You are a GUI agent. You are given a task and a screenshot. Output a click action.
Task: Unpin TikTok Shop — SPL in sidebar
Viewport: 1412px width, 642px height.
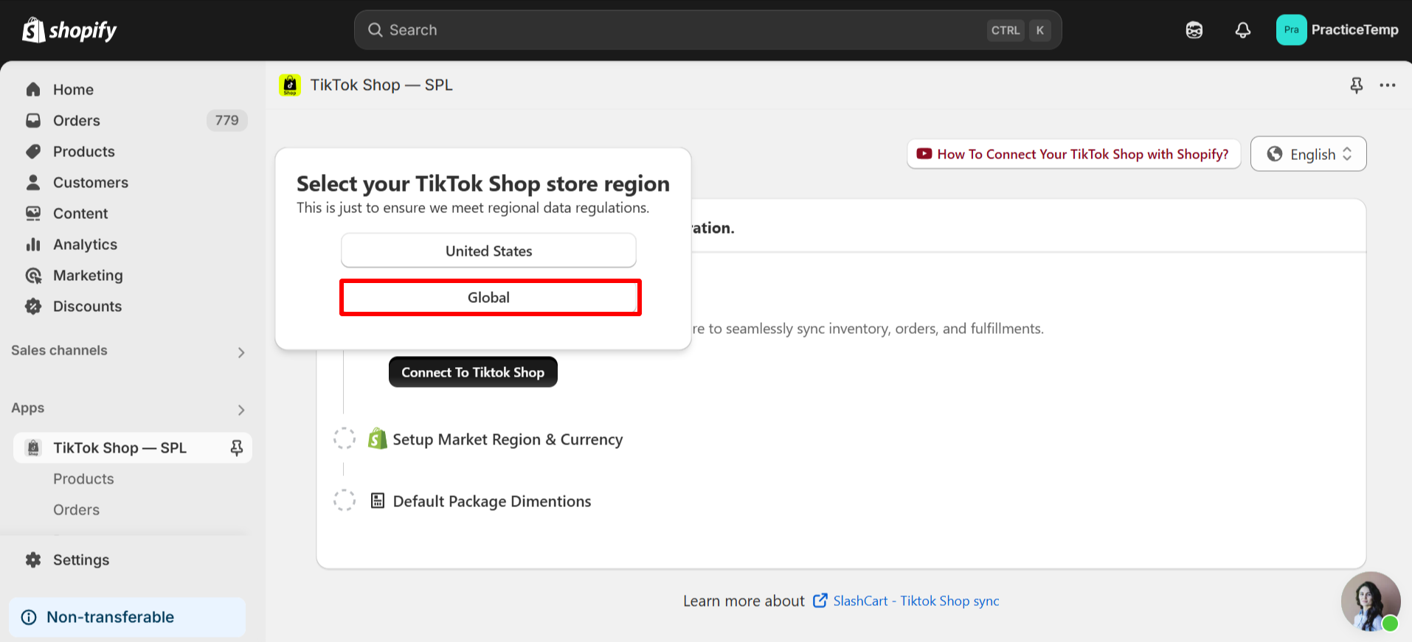(x=236, y=448)
